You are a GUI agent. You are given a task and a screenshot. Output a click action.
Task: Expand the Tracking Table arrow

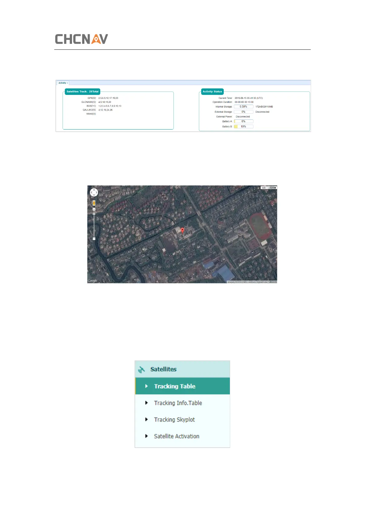coord(146,386)
